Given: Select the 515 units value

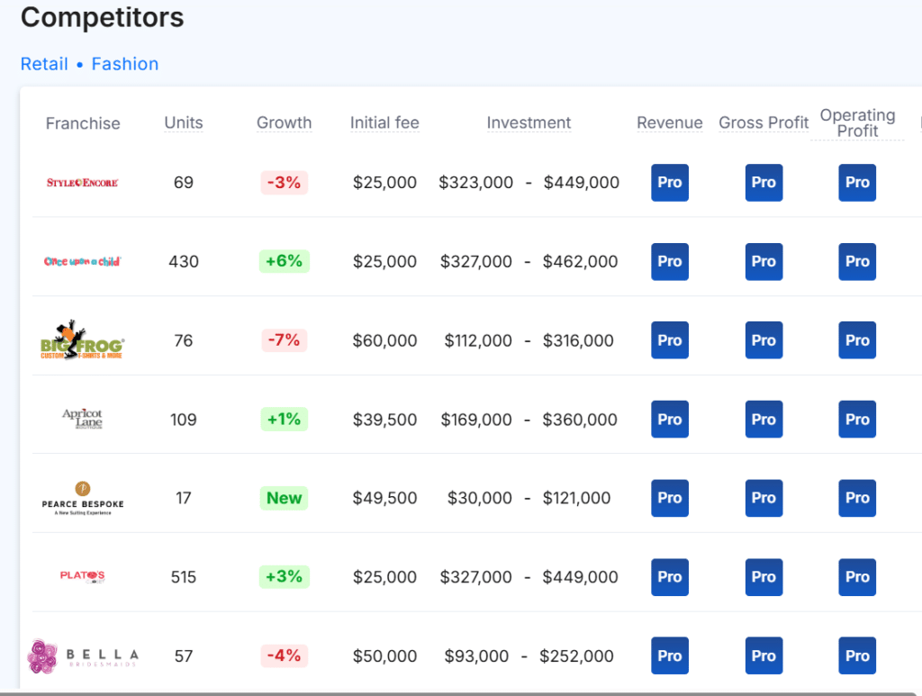Looking at the screenshot, I should [x=184, y=577].
